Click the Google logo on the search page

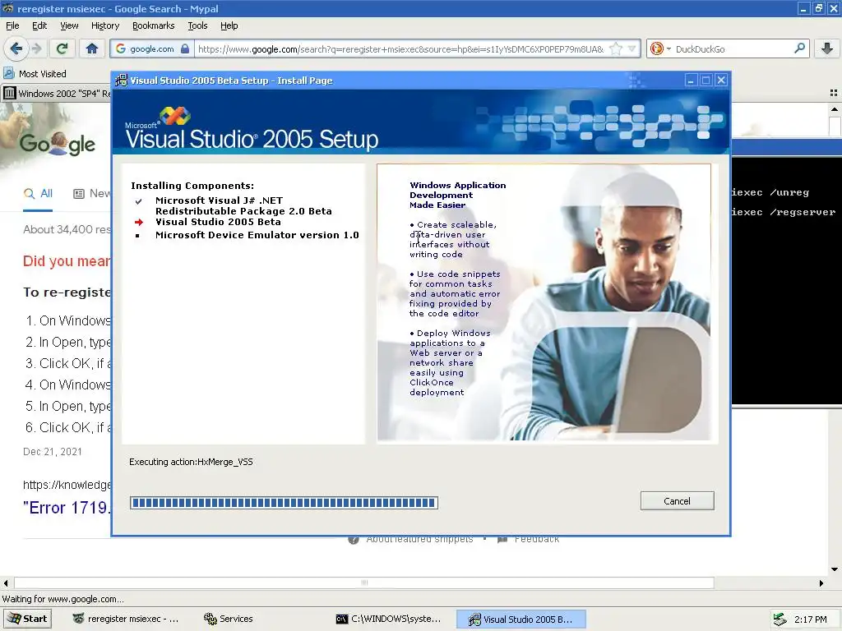click(58, 144)
